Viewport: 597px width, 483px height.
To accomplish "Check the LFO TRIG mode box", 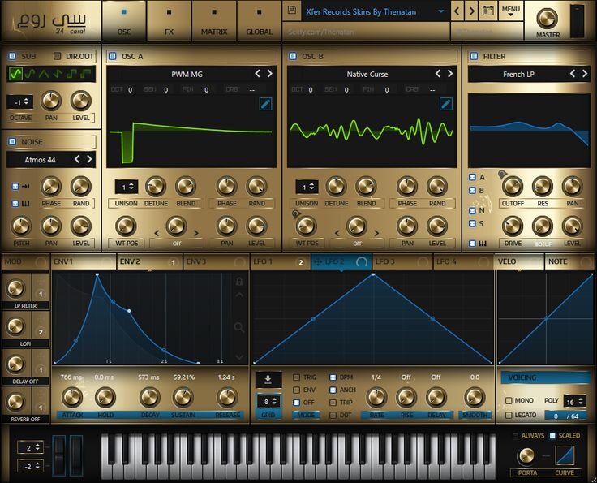I will click(x=296, y=377).
